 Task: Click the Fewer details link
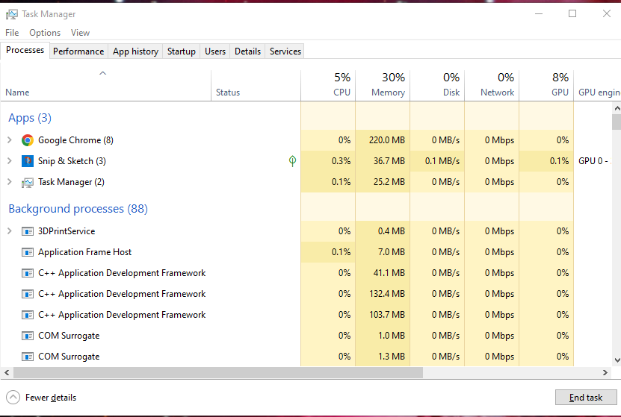pyautogui.click(x=51, y=398)
